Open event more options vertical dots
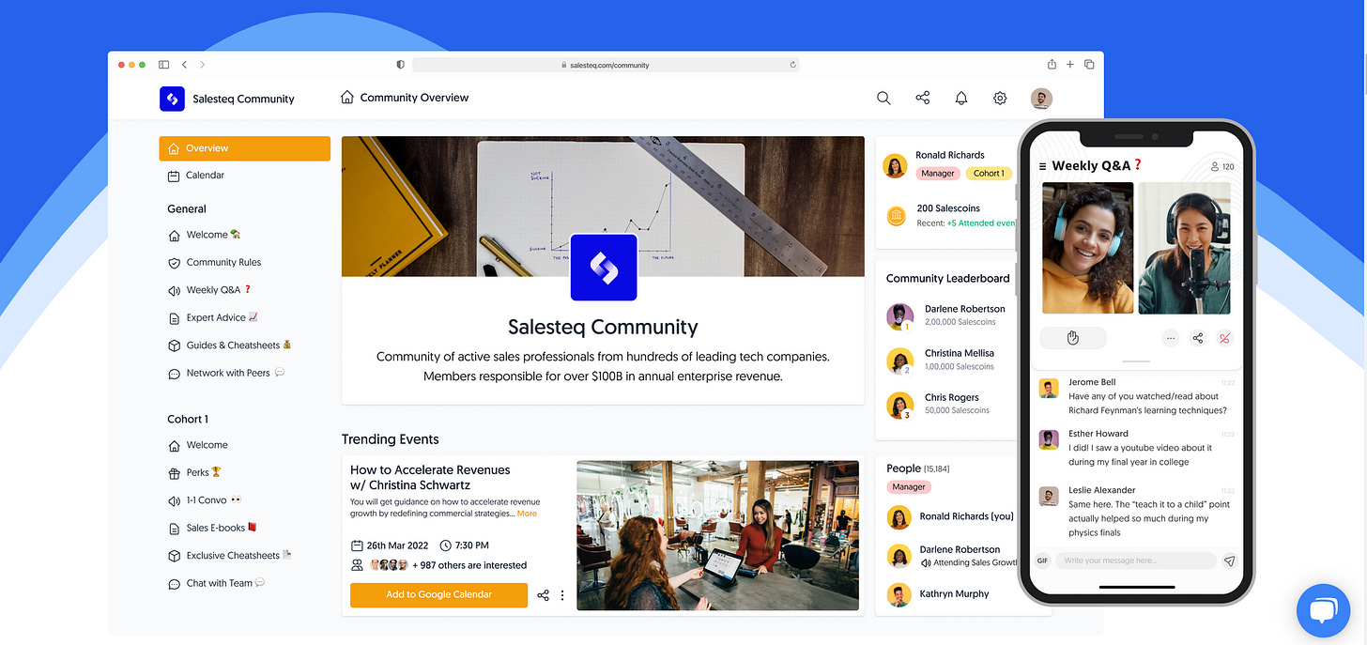 (x=562, y=595)
